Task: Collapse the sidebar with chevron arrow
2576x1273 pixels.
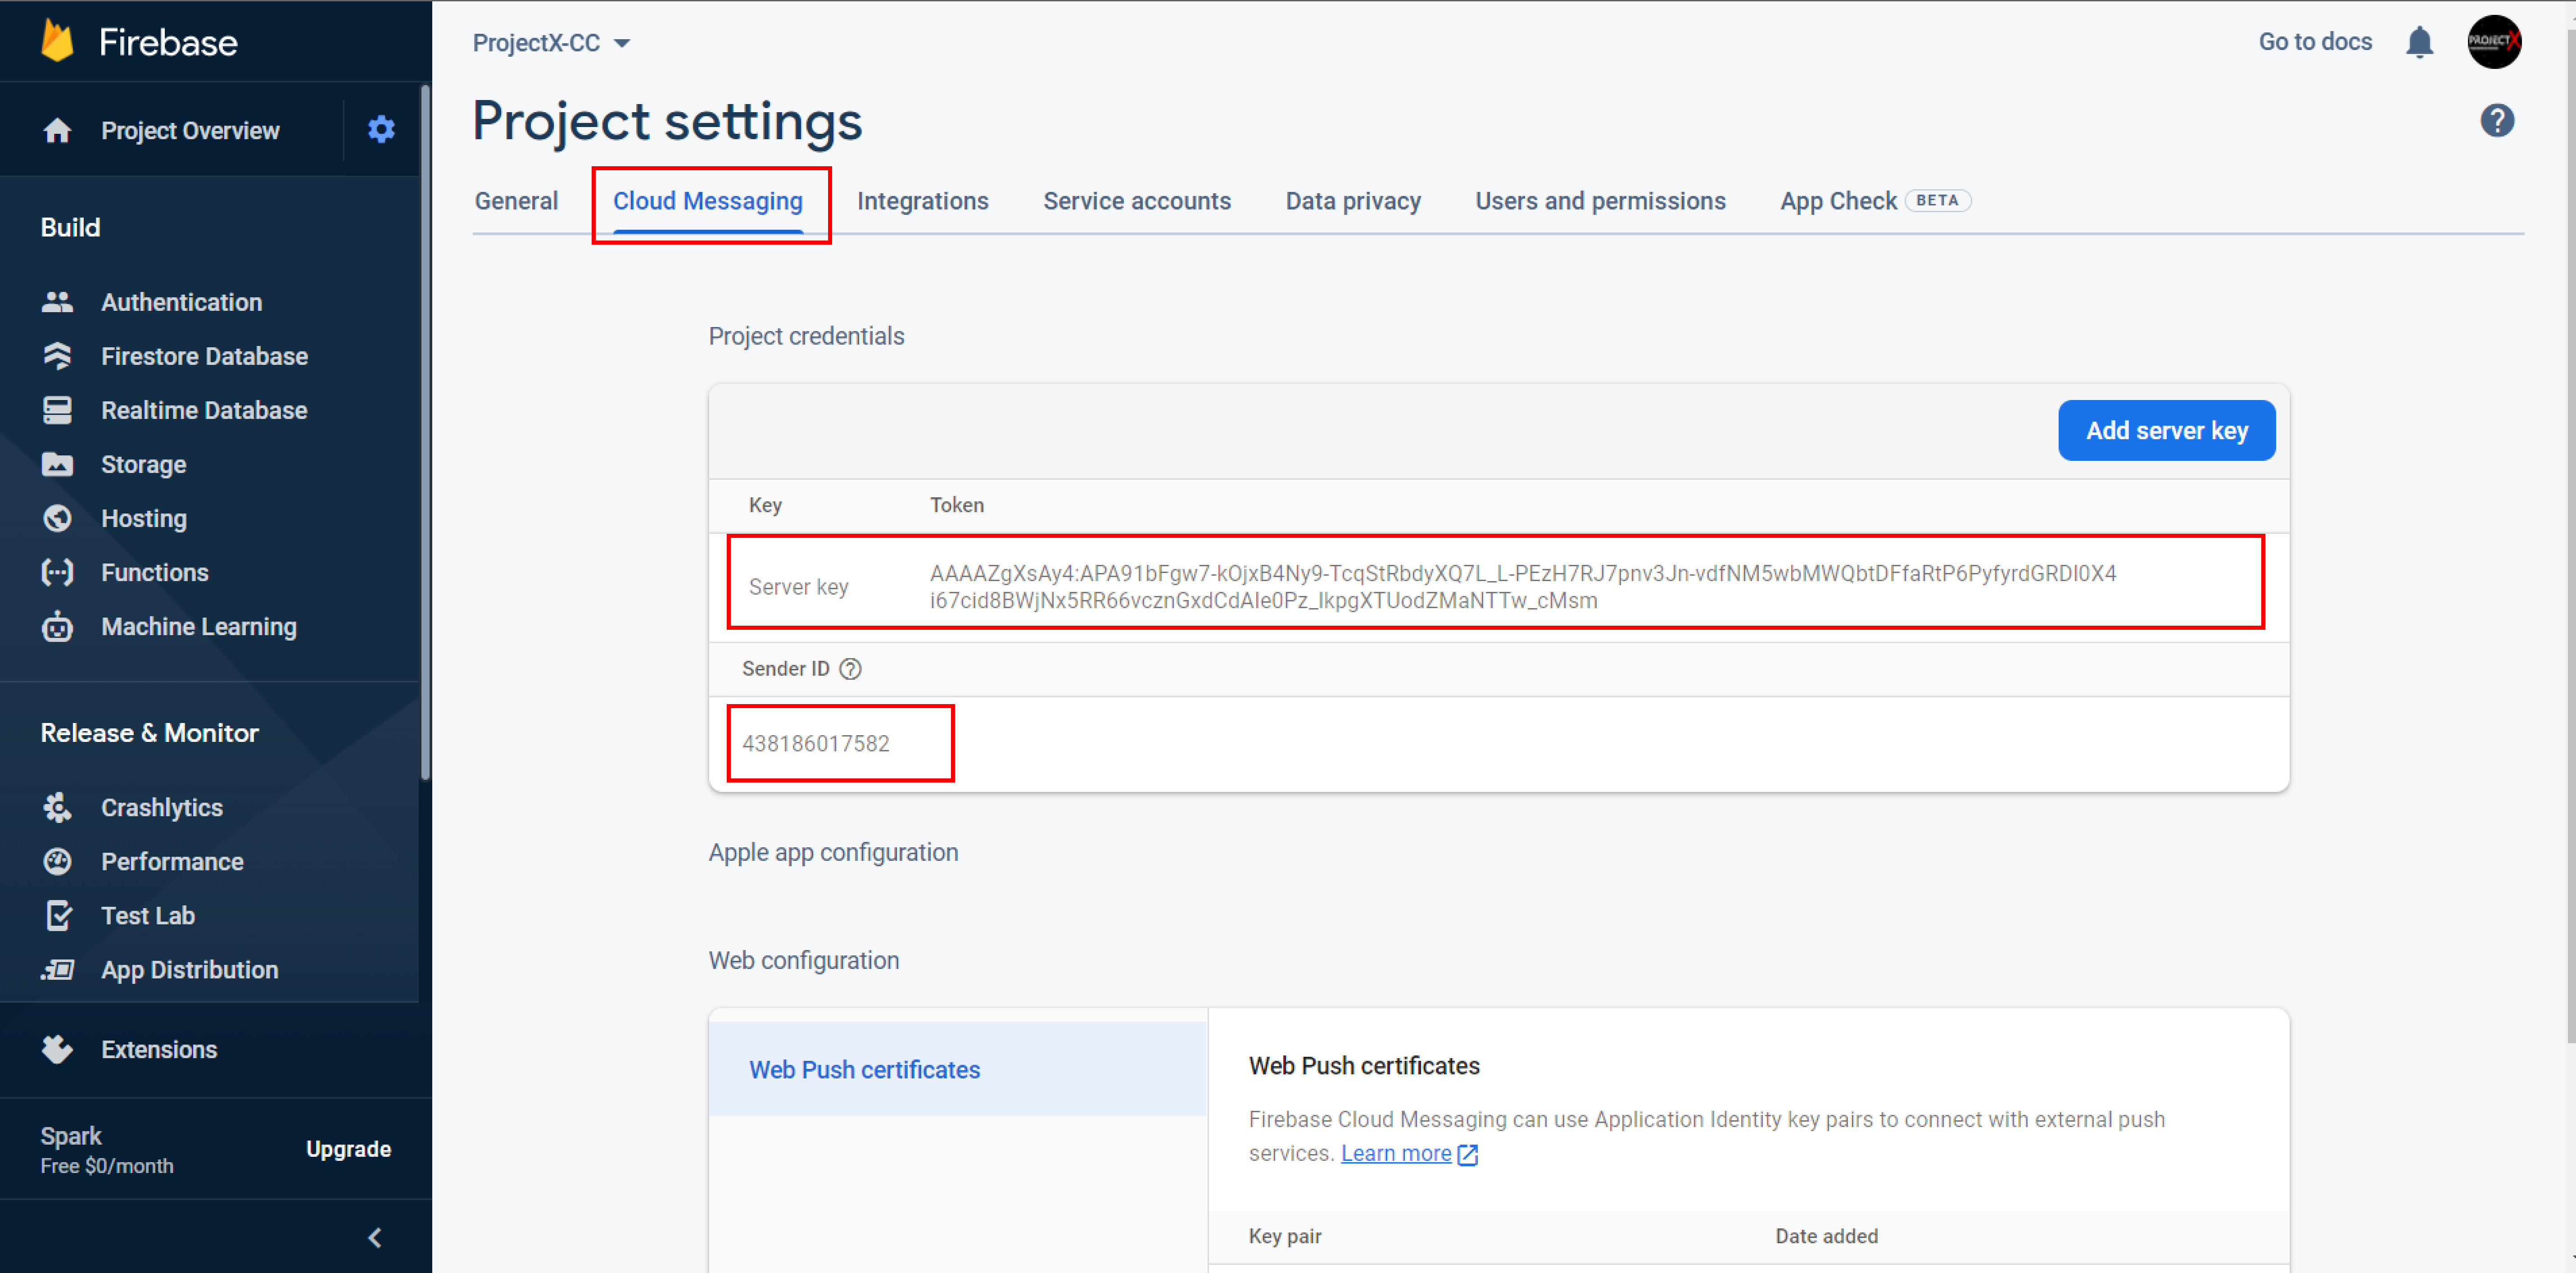Action: click(375, 1237)
